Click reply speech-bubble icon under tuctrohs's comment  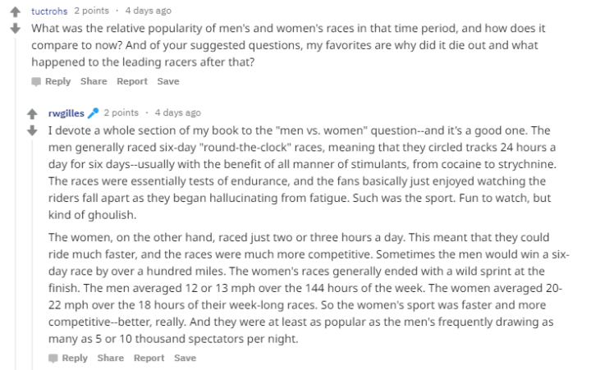click(x=35, y=81)
